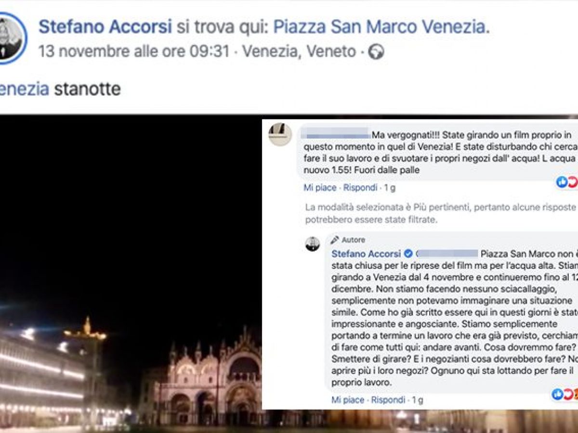Open Stefano Accorsi name link in post header
578x433 pixels.
click(x=105, y=27)
